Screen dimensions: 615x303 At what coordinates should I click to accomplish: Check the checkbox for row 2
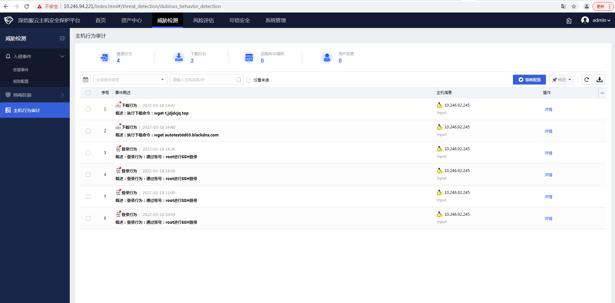88,131
